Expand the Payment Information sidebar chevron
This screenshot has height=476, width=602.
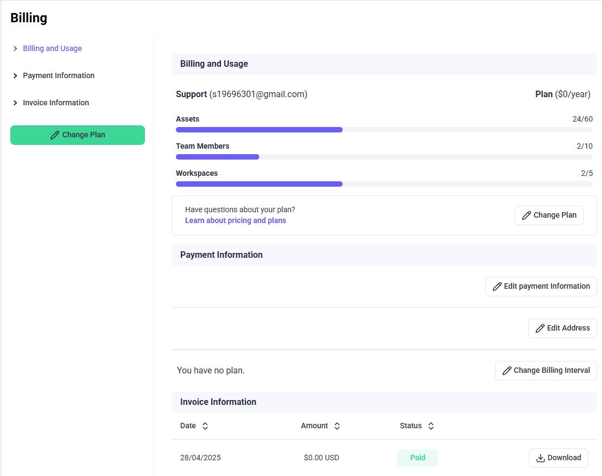coord(15,76)
